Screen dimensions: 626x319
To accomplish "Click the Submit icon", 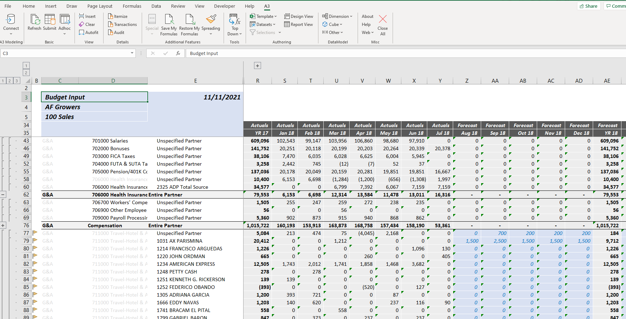I will 49,23.
